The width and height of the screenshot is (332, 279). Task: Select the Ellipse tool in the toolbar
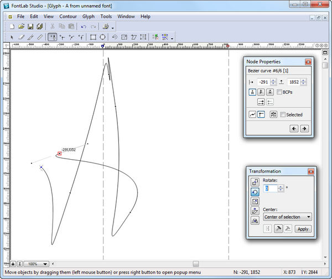click(102, 38)
